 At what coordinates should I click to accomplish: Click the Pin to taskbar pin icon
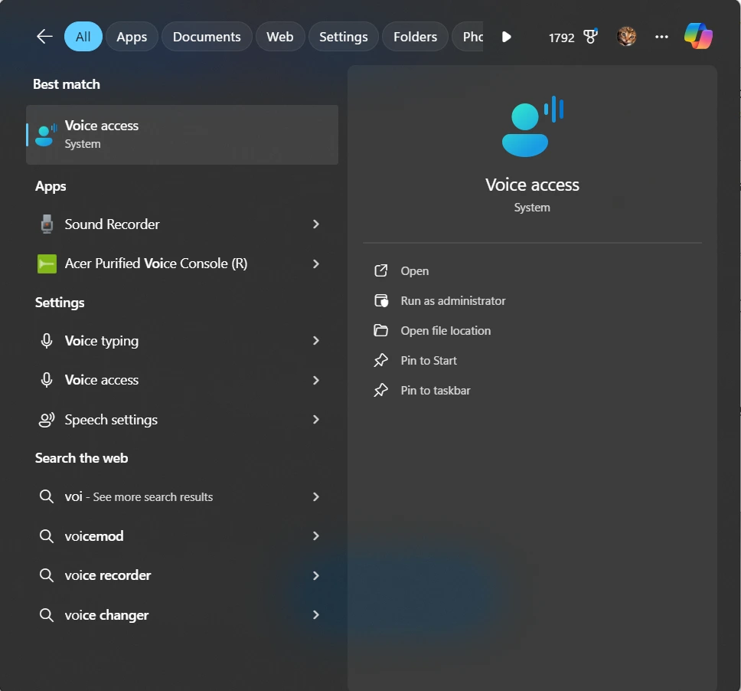click(381, 390)
